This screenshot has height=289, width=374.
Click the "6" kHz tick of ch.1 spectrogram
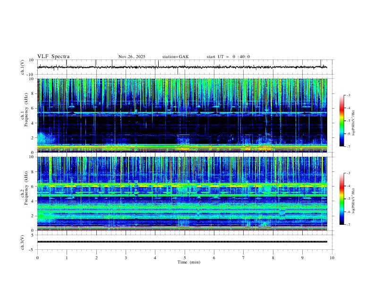[x=34, y=108]
